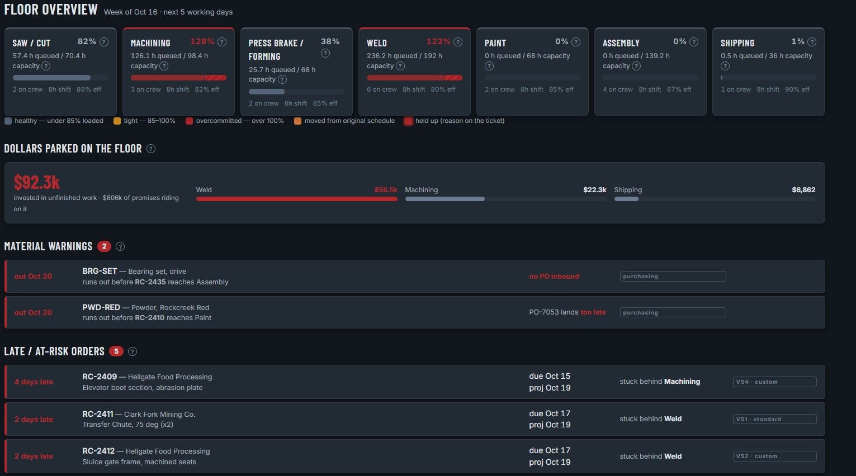Open order RC-2412 sluice gate frame
This screenshot has width=856, height=476.
[x=415, y=456]
